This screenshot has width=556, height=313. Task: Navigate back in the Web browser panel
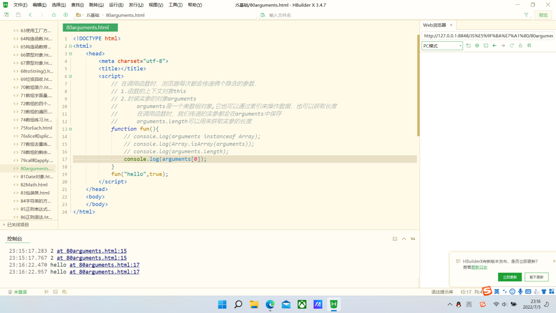(494, 46)
